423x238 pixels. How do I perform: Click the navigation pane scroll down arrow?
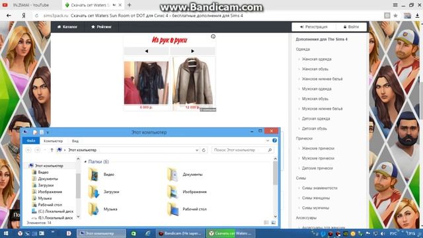coord(78,217)
